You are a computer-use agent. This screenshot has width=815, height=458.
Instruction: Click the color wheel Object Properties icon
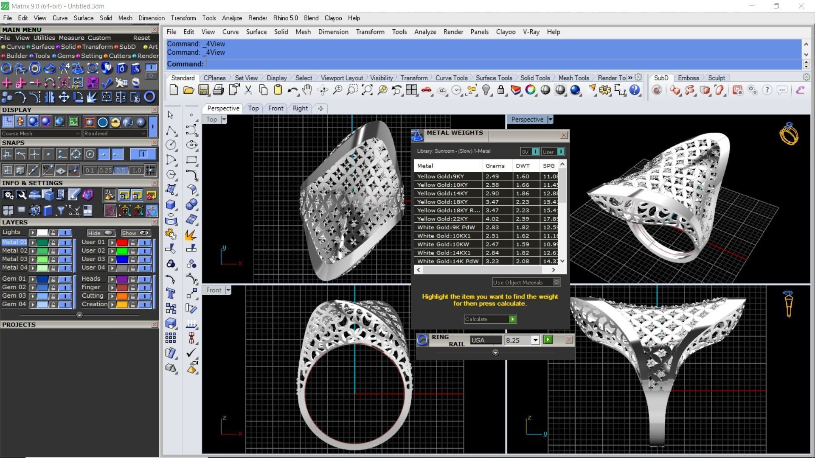coord(531,90)
